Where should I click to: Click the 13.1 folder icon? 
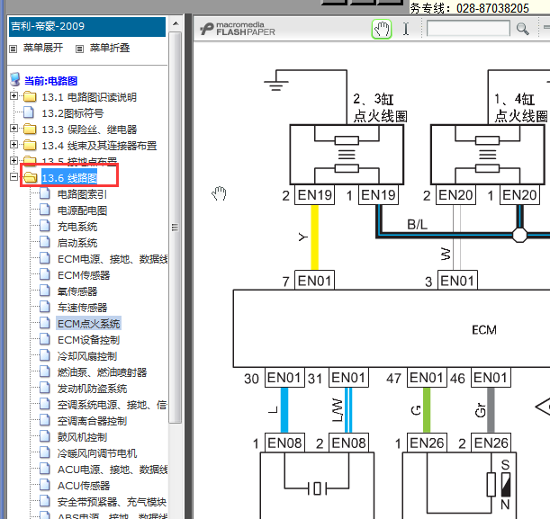pos(30,96)
